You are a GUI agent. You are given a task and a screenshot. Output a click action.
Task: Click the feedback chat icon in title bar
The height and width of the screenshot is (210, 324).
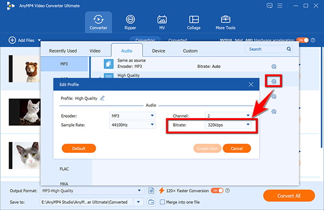(x=269, y=5)
